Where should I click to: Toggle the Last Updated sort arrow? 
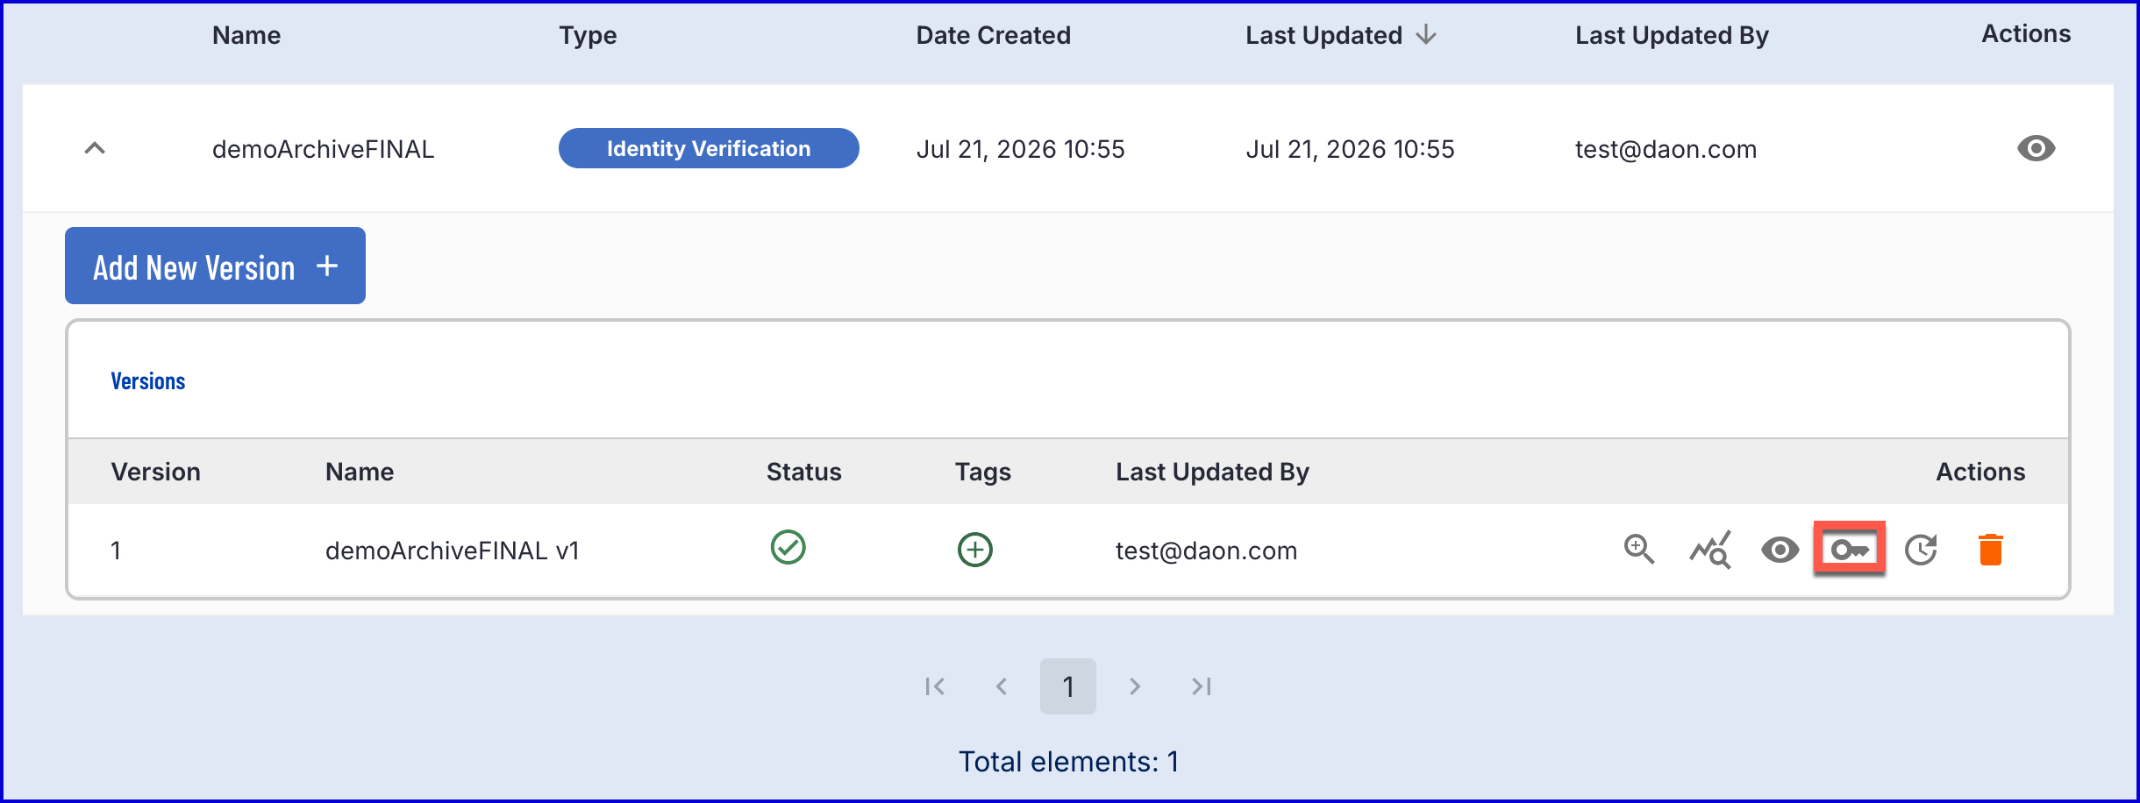1426,34
